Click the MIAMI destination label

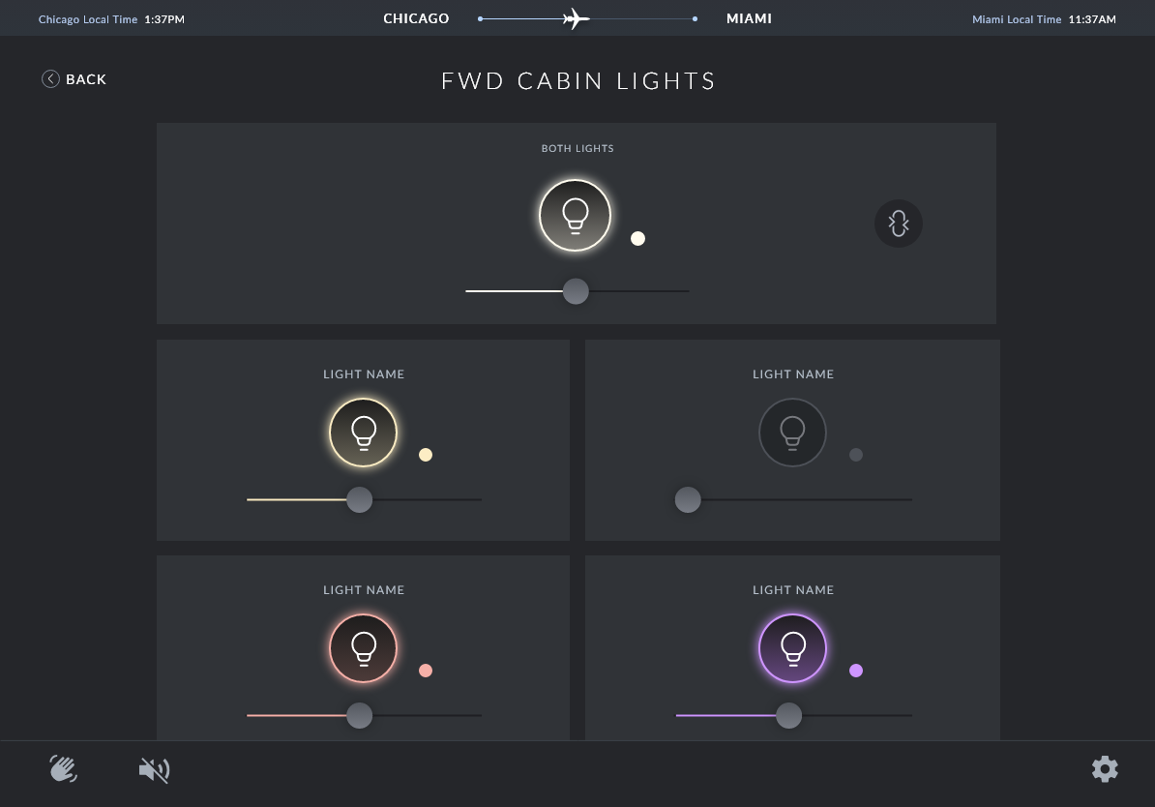click(749, 18)
